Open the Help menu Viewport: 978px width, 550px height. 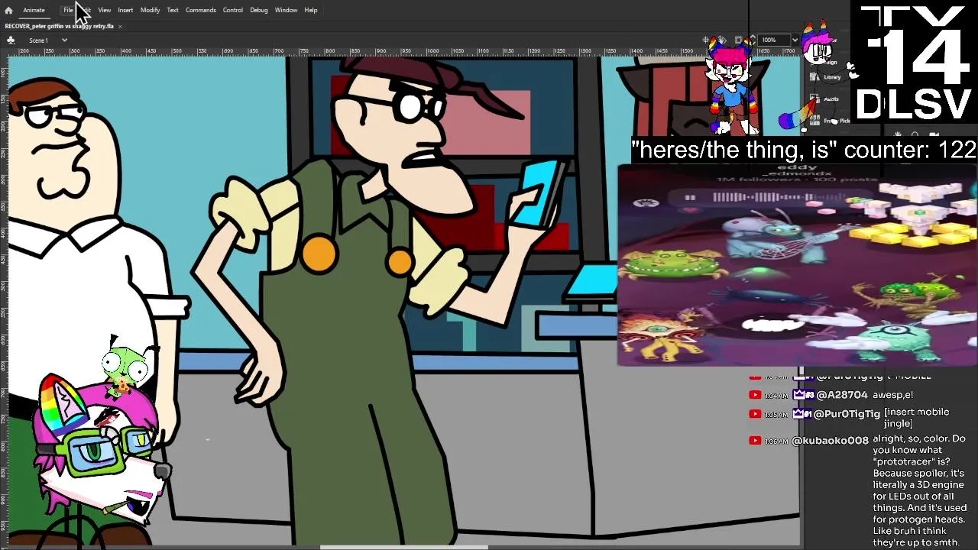click(x=311, y=10)
